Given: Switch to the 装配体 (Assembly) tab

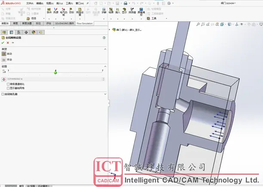Looking at the screenshot, I should coord(5,24).
